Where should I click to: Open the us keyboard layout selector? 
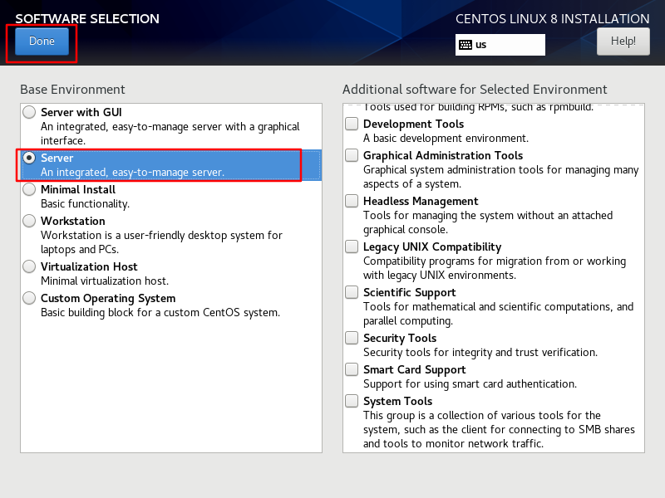[x=500, y=45]
